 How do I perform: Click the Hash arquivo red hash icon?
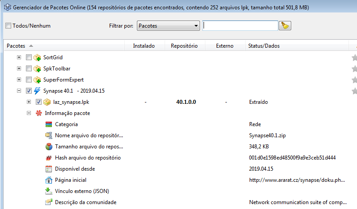click(49, 158)
